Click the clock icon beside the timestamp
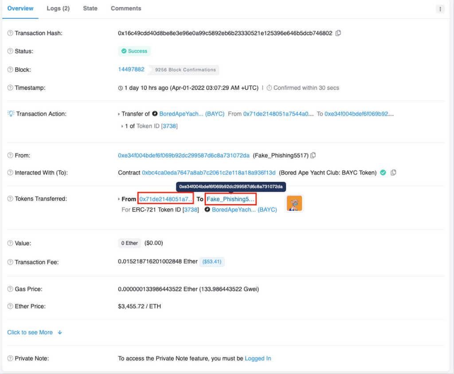This screenshot has width=454, height=374. 121,88
